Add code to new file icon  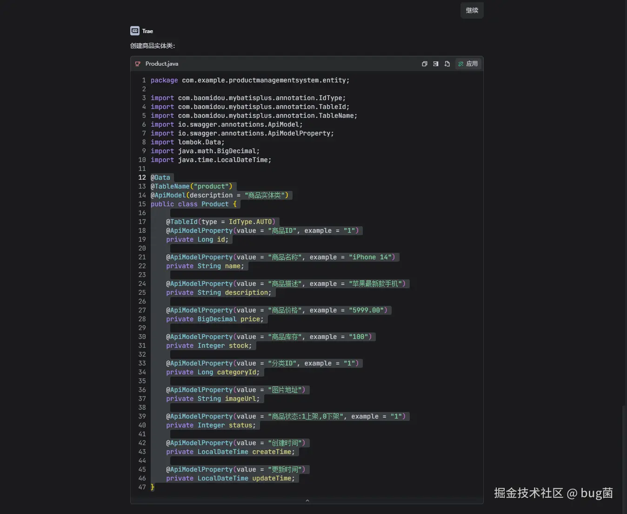[447, 64]
